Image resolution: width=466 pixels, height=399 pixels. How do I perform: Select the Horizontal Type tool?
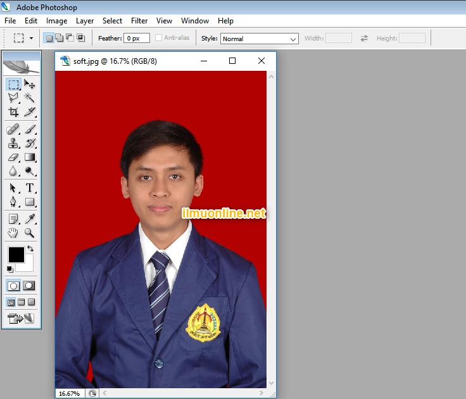coord(29,188)
